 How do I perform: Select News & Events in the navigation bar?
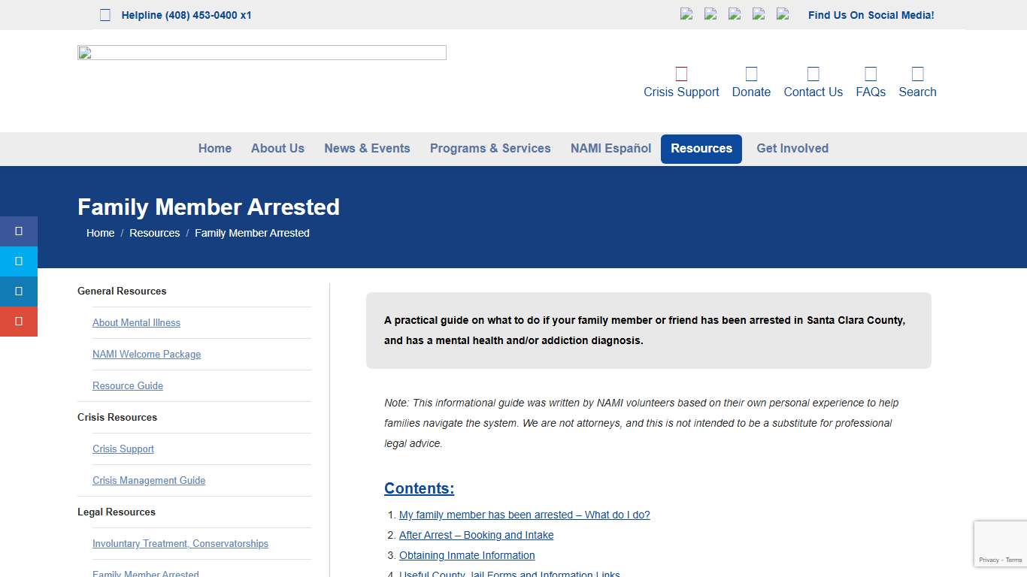(367, 148)
